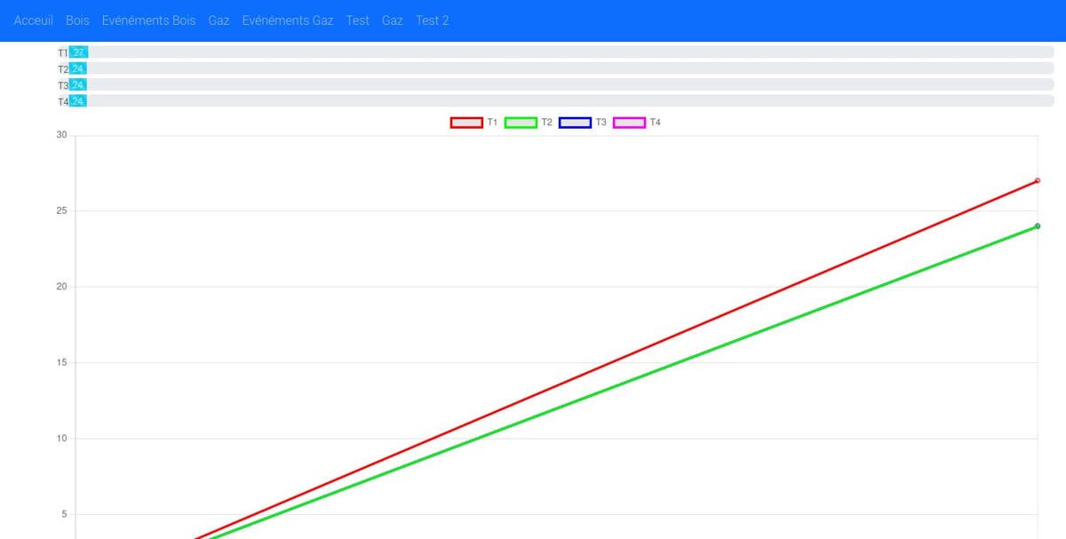Open the Test page link
This screenshot has width=1066, height=539.
(x=358, y=20)
